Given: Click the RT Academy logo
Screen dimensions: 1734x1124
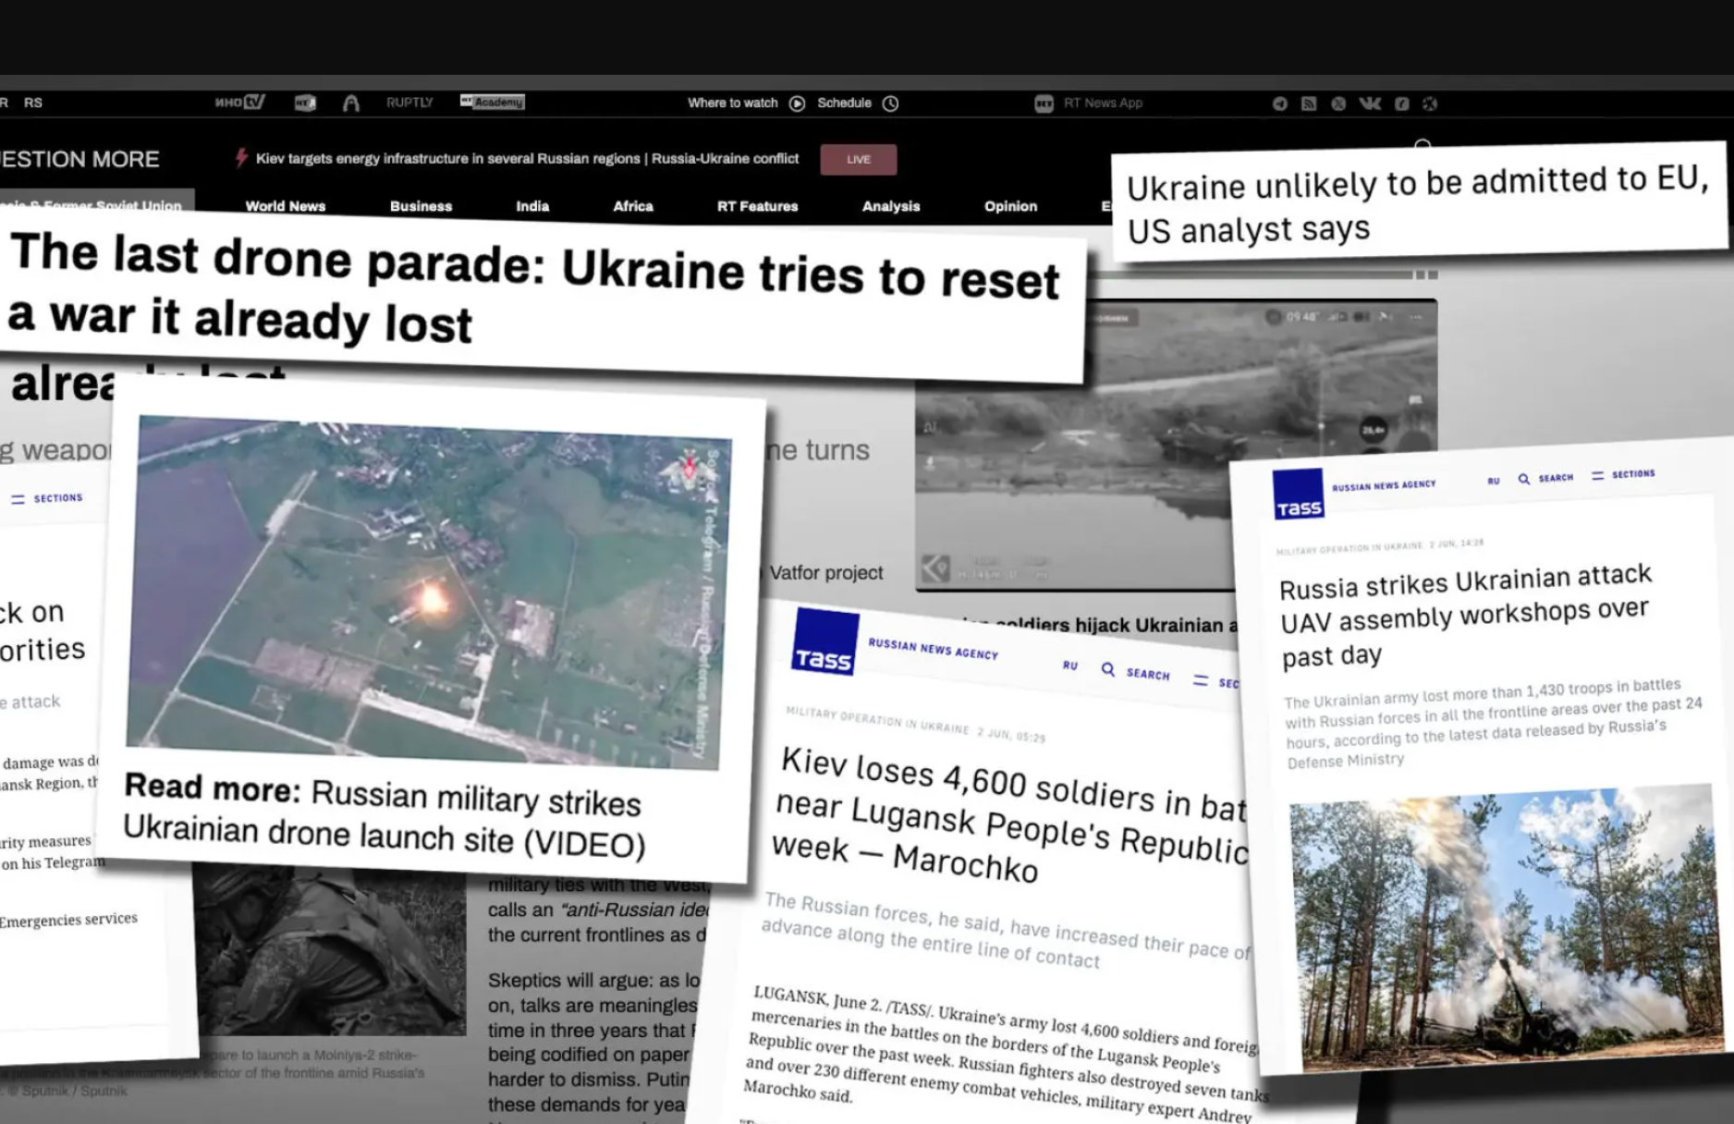Looking at the screenshot, I should click(x=493, y=102).
